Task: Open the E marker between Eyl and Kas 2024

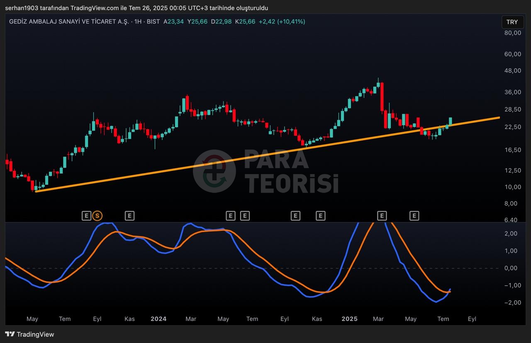Action: click(x=295, y=215)
